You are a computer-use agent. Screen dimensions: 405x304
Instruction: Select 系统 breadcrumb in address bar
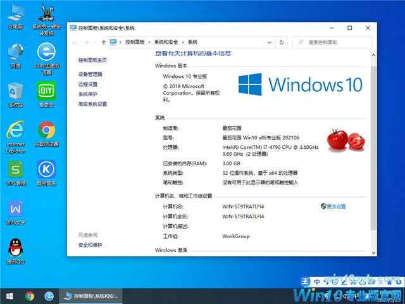pos(192,42)
